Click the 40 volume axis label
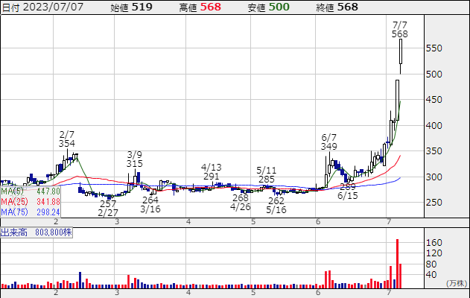The height and width of the screenshot is (298, 470). point(431,275)
